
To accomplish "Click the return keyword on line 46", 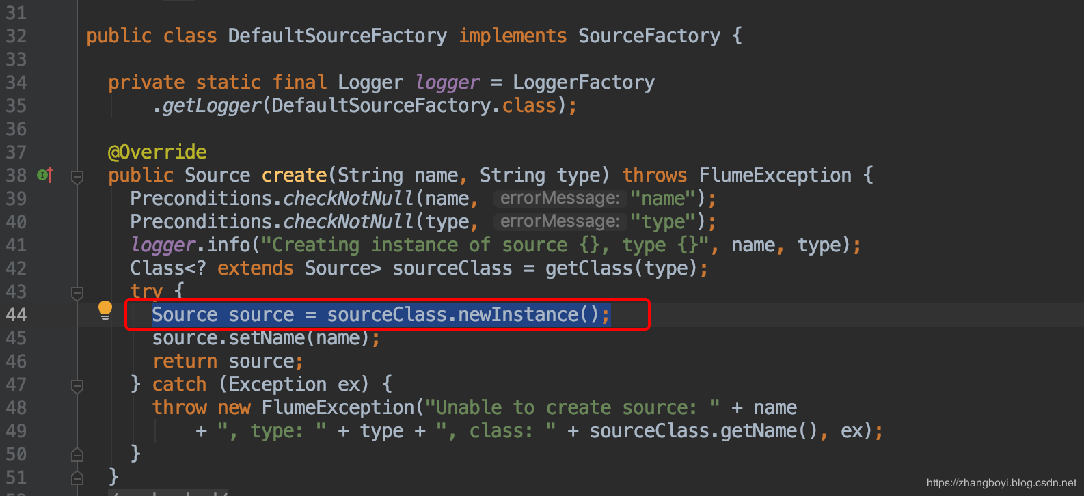I will 185,361.
